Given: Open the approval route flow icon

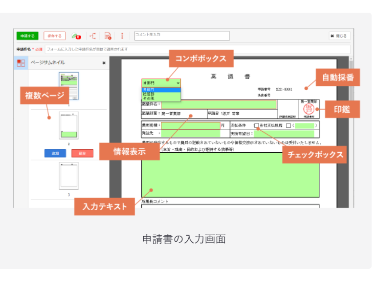Looking at the screenshot, I should tap(93, 36).
